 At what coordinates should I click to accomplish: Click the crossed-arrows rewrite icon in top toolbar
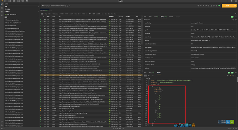204,6
